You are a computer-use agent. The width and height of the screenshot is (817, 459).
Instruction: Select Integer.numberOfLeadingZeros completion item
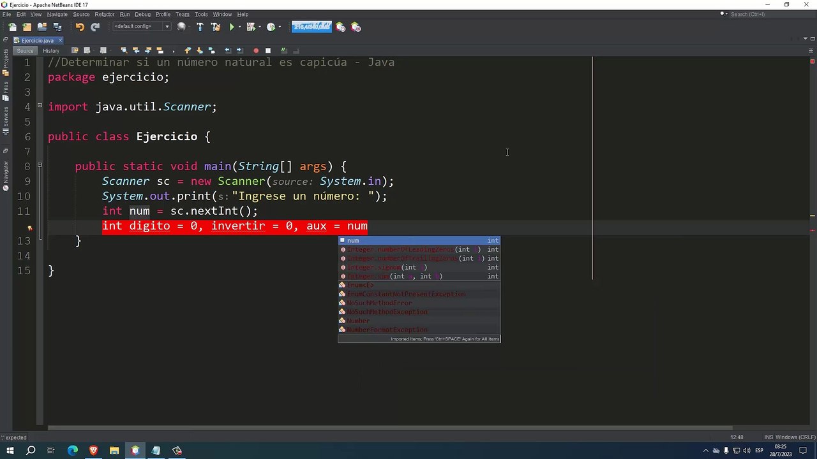(419, 249)
